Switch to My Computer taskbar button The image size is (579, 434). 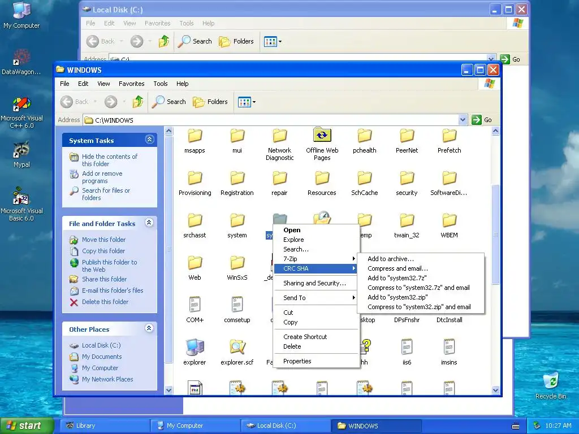click(x=195, y=426)
